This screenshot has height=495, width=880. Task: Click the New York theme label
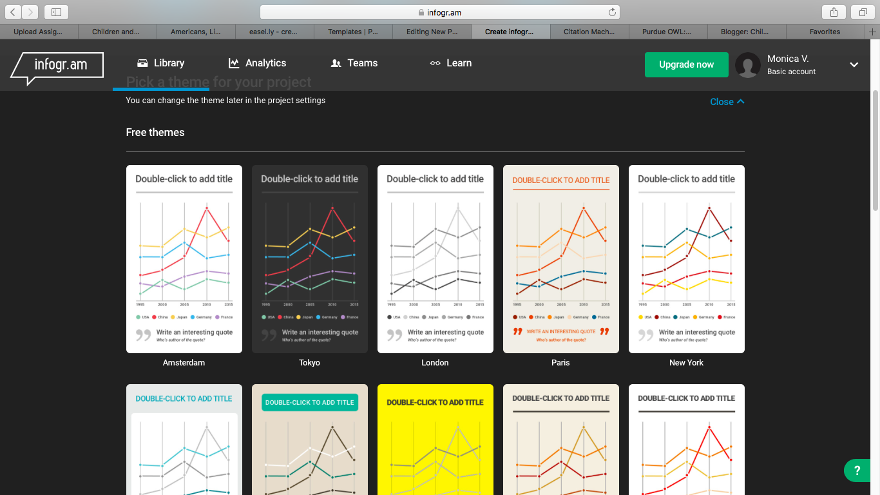(x=687, y=363)
